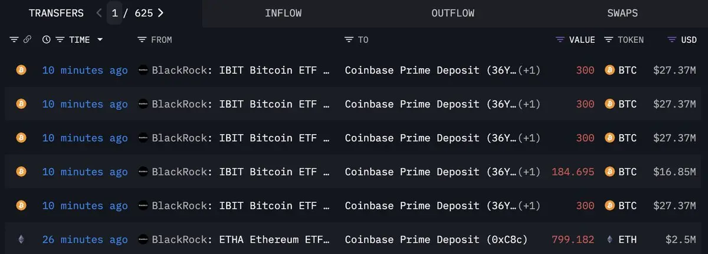Expand the TIME sort dropdown arrow
Screen dimensions: 708x254
click(x=100, y=39)
